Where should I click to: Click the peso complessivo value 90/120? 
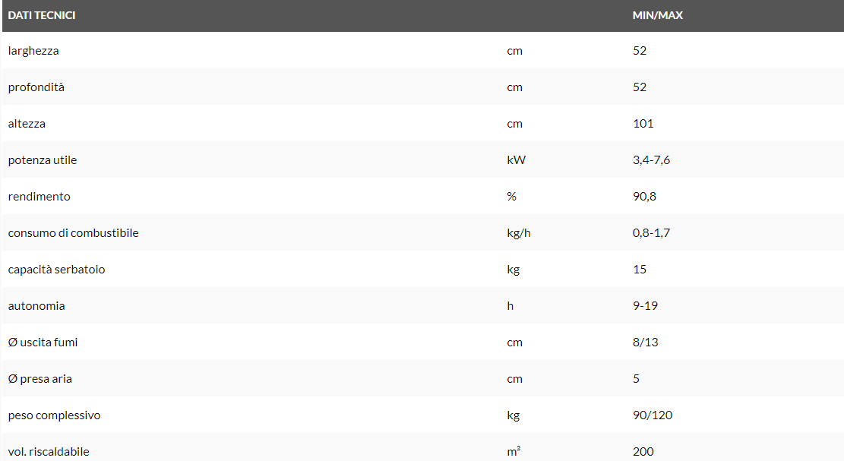[x=653, y=415]
